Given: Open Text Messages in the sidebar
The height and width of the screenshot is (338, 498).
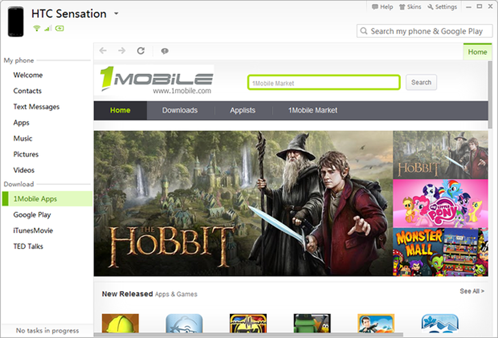Looking at the screenshot, I should click(36, 107).
